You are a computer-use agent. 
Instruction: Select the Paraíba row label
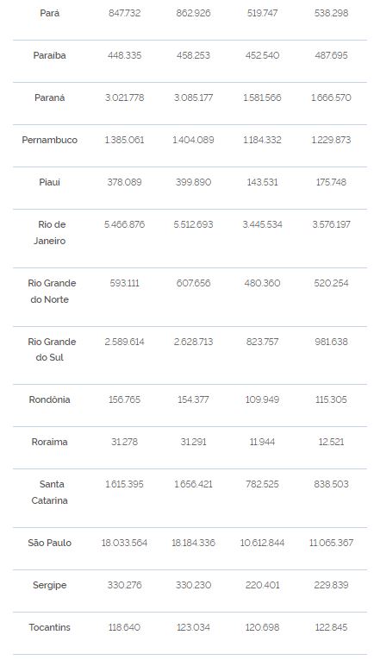click(50, 55)
